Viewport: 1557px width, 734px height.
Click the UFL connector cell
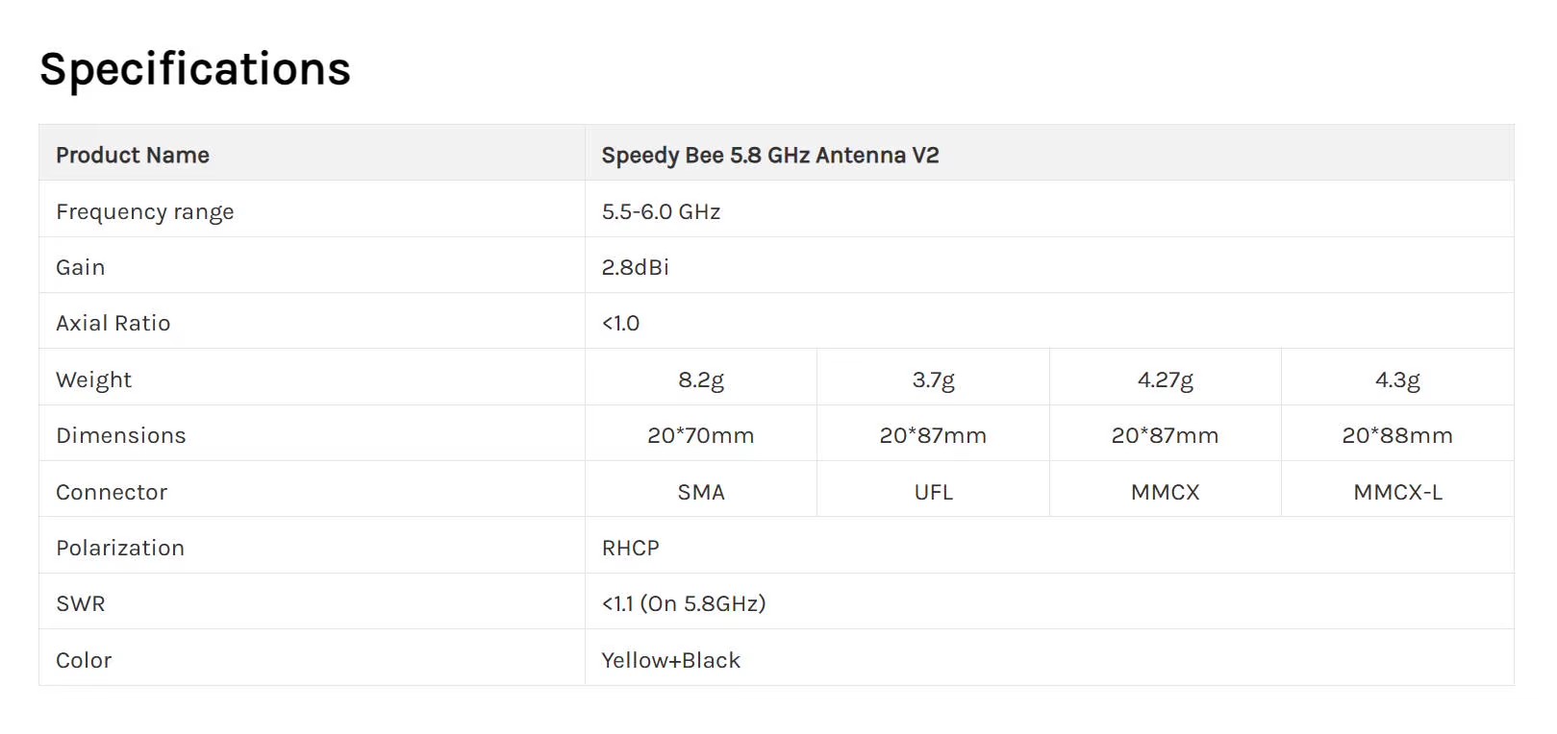click(x=933, y=492)
